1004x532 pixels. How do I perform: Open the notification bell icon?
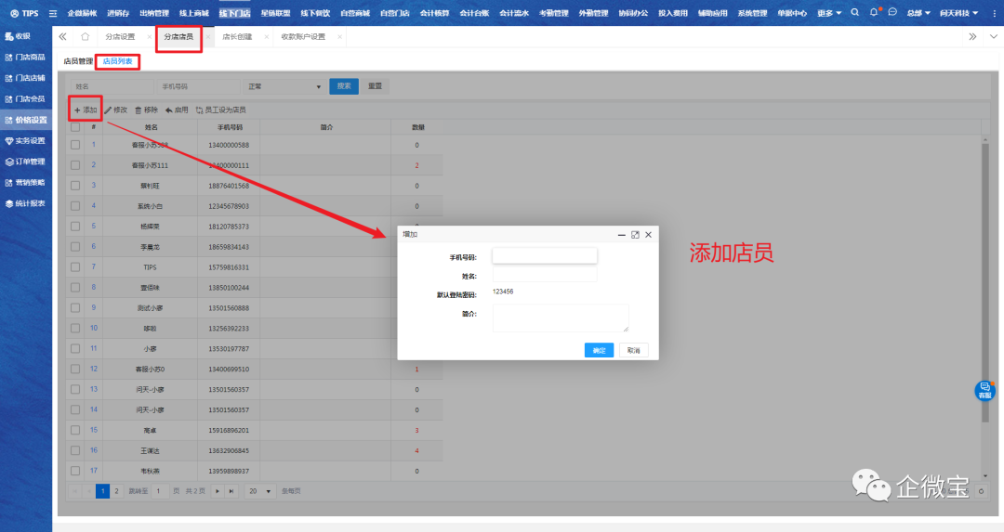pos(874,13)
